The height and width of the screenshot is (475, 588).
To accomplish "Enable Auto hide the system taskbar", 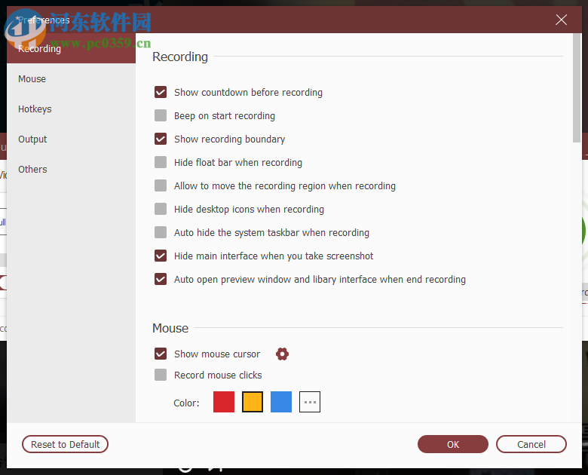I will pos(161,232).
